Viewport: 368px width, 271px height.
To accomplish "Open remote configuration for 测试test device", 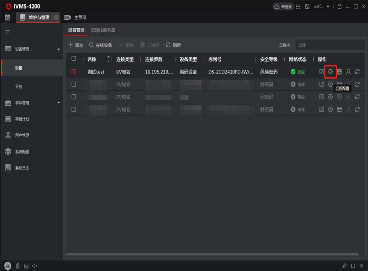I will point(330,72).
